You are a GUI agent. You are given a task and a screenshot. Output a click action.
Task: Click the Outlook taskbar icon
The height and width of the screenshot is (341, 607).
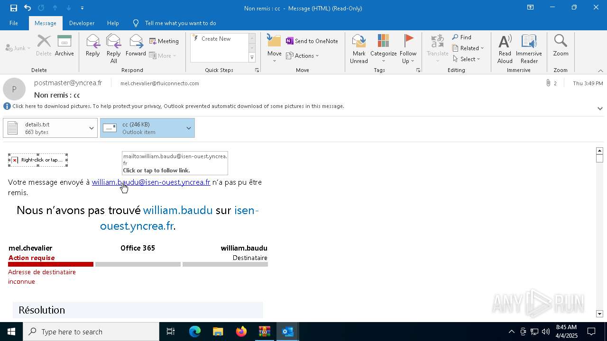click(x=287, y=332)
